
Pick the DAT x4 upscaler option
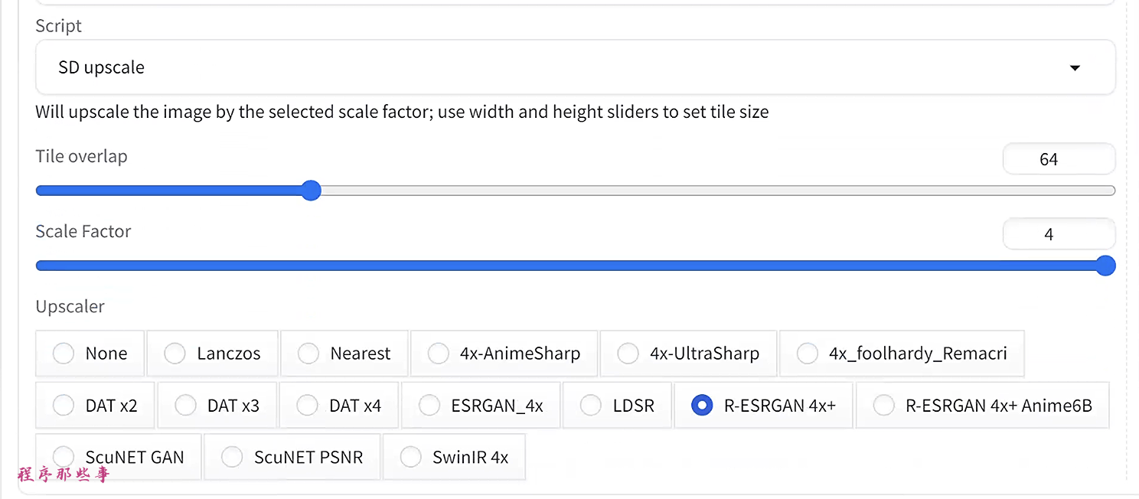[308, 406]
